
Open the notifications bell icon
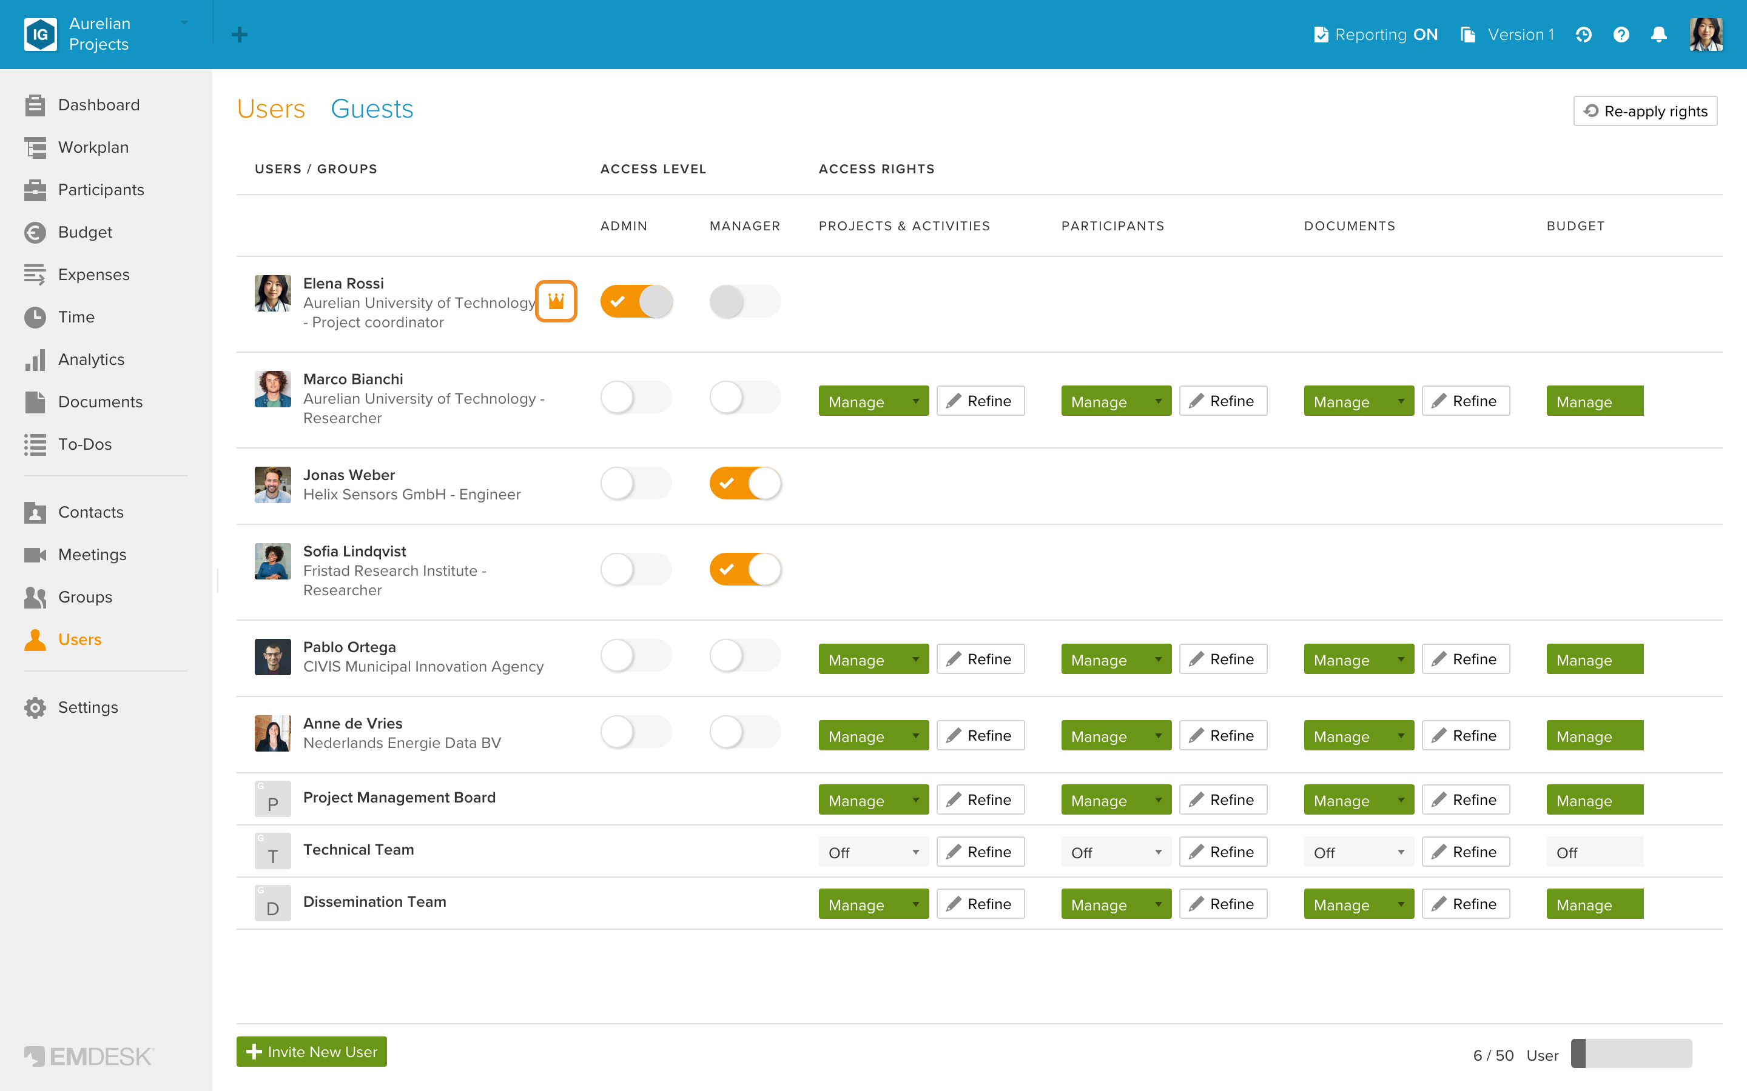1658,35
